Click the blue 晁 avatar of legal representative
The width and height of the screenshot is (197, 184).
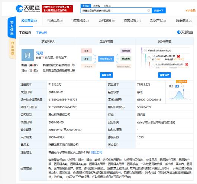coord(28,55)
